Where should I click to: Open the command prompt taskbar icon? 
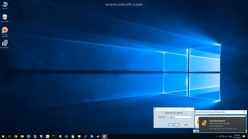coord(54,136)
